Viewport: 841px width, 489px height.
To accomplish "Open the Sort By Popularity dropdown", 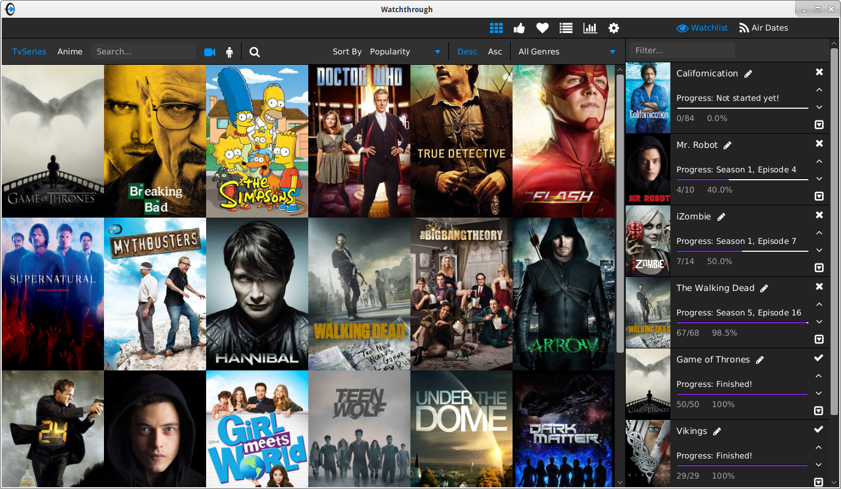I will point(405,52).
